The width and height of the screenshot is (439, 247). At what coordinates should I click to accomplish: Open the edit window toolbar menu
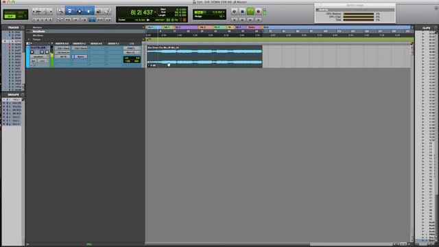[436, 8]
